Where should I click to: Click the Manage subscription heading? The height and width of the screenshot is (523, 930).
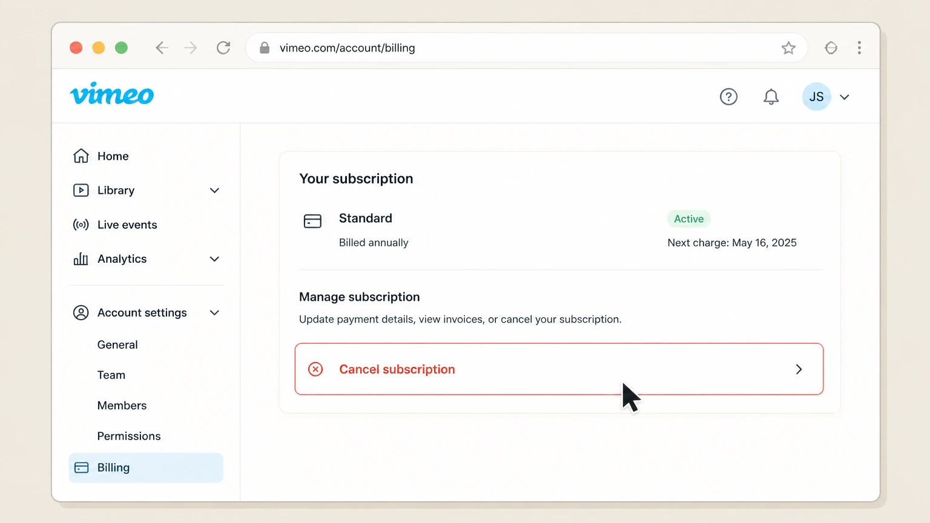360,297
